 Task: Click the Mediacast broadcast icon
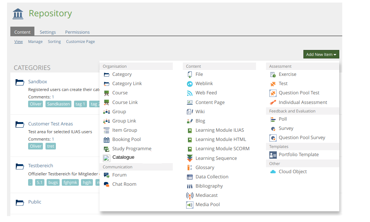189,195
